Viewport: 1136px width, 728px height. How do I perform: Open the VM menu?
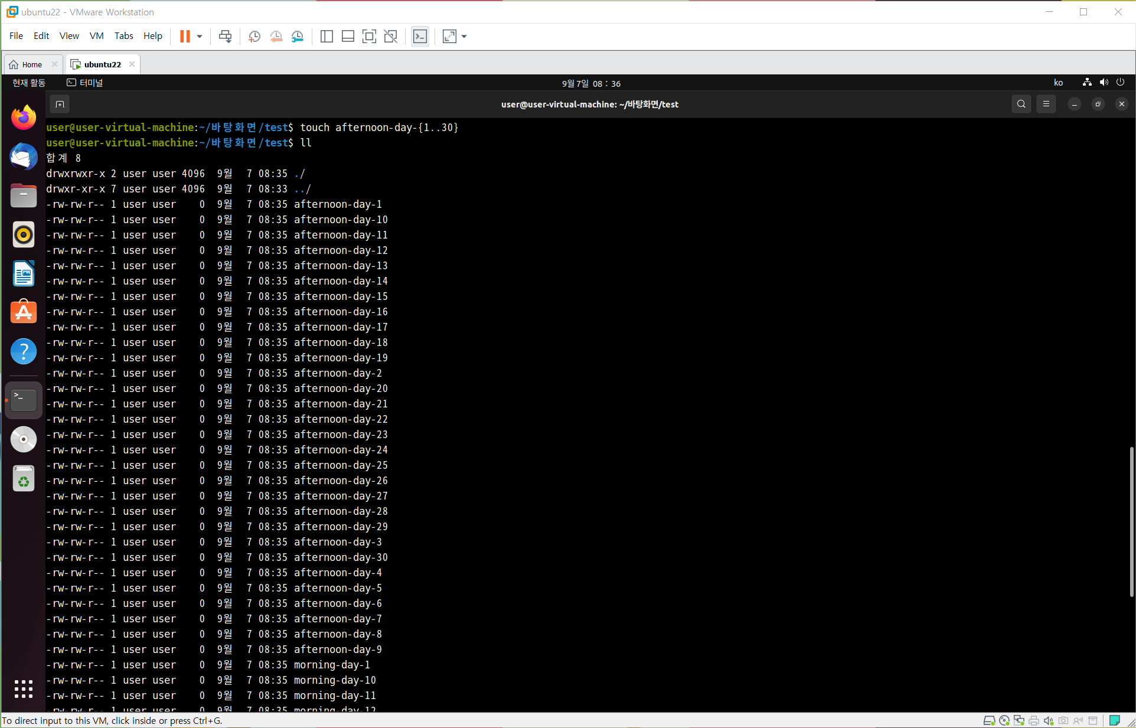(x=96, y=36)
